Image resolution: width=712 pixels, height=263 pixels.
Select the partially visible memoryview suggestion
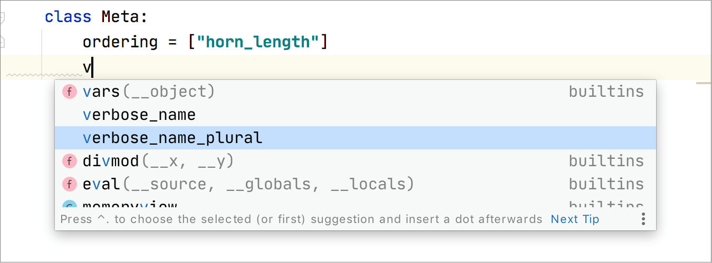(130, 206)
